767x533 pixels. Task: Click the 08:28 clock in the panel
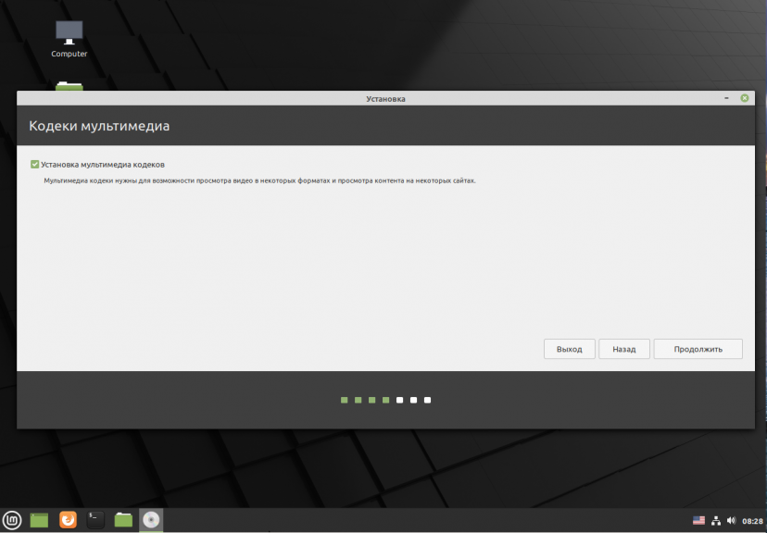752,521
